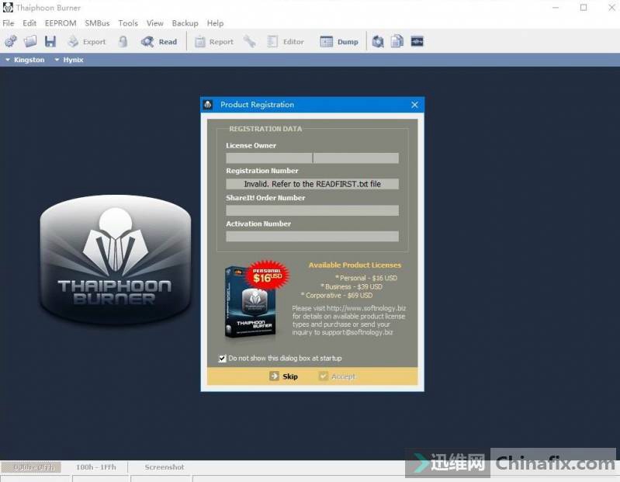This screenshot has height=482, width=620.
Task: Click the wrench icon in toolbar
Action: click(x=249, y=42)
